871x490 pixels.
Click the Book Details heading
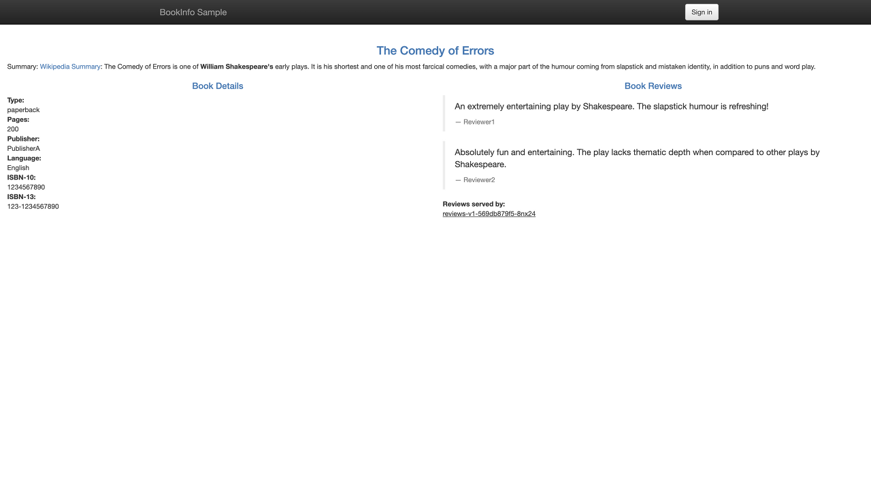218,86
